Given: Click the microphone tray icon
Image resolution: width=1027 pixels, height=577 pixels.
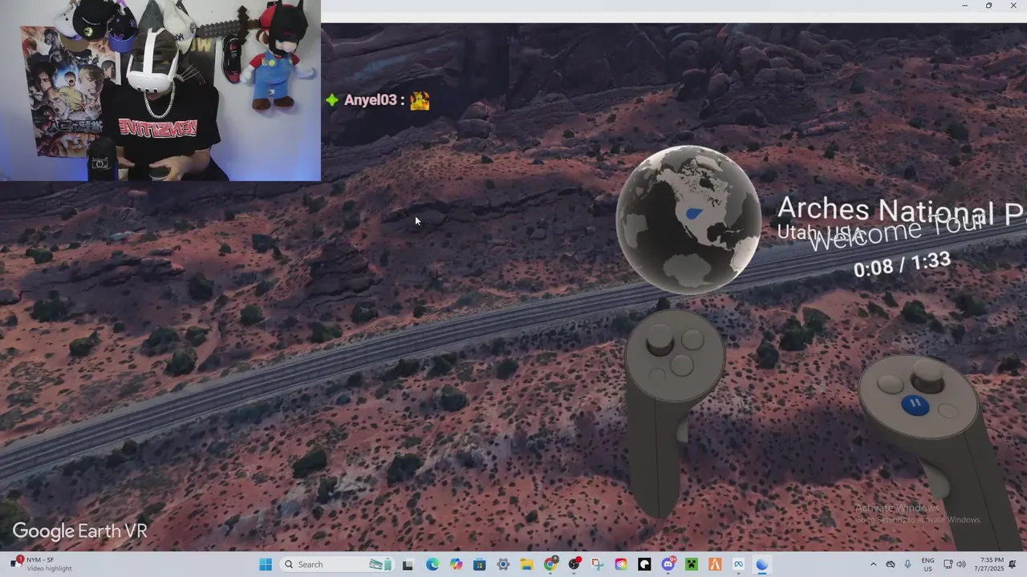Looking at the screenshot, I should pos(907,564).
